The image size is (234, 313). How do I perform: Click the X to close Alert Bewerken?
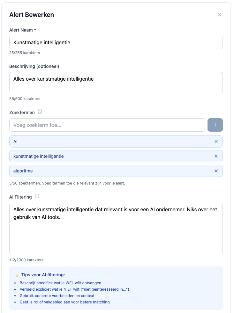tap(220, 14)
